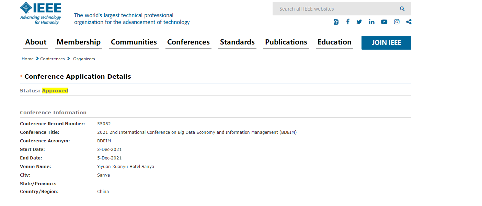Follow the Organizers breadcrumb link
The width and height of the screenshot is (482, 206).
pos(84,59)
